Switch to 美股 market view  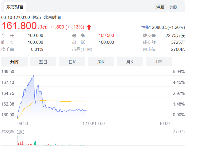(x=173, y=7)
